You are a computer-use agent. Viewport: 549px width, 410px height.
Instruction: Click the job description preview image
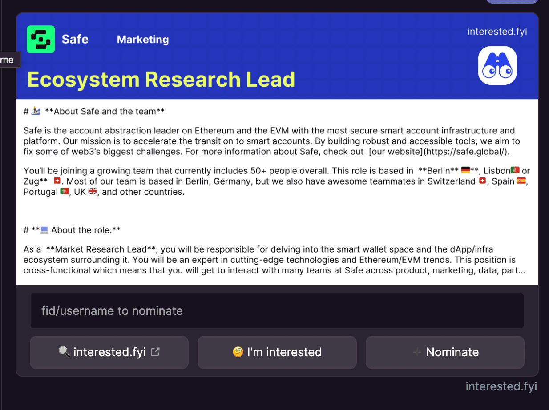click(x=277, y=149)
